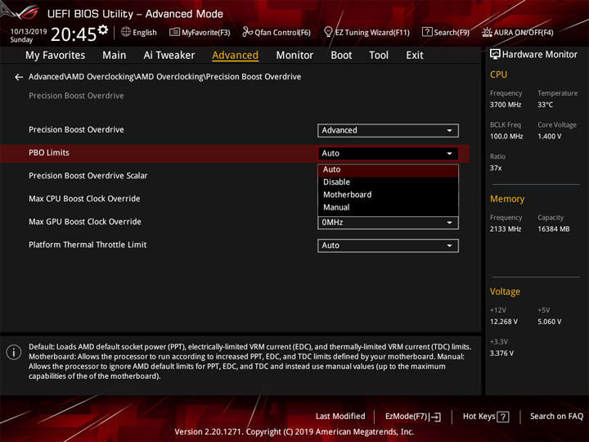Open the Main tab
Viewport: 589px width, 442px height.
[115, 56]
